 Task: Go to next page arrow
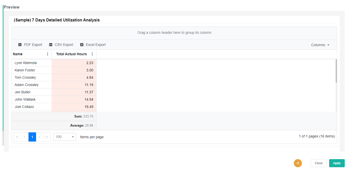point(40,137)
